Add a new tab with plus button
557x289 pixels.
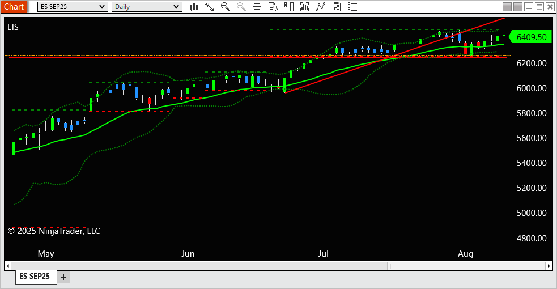pyautogui.click(x=63, y=277)
